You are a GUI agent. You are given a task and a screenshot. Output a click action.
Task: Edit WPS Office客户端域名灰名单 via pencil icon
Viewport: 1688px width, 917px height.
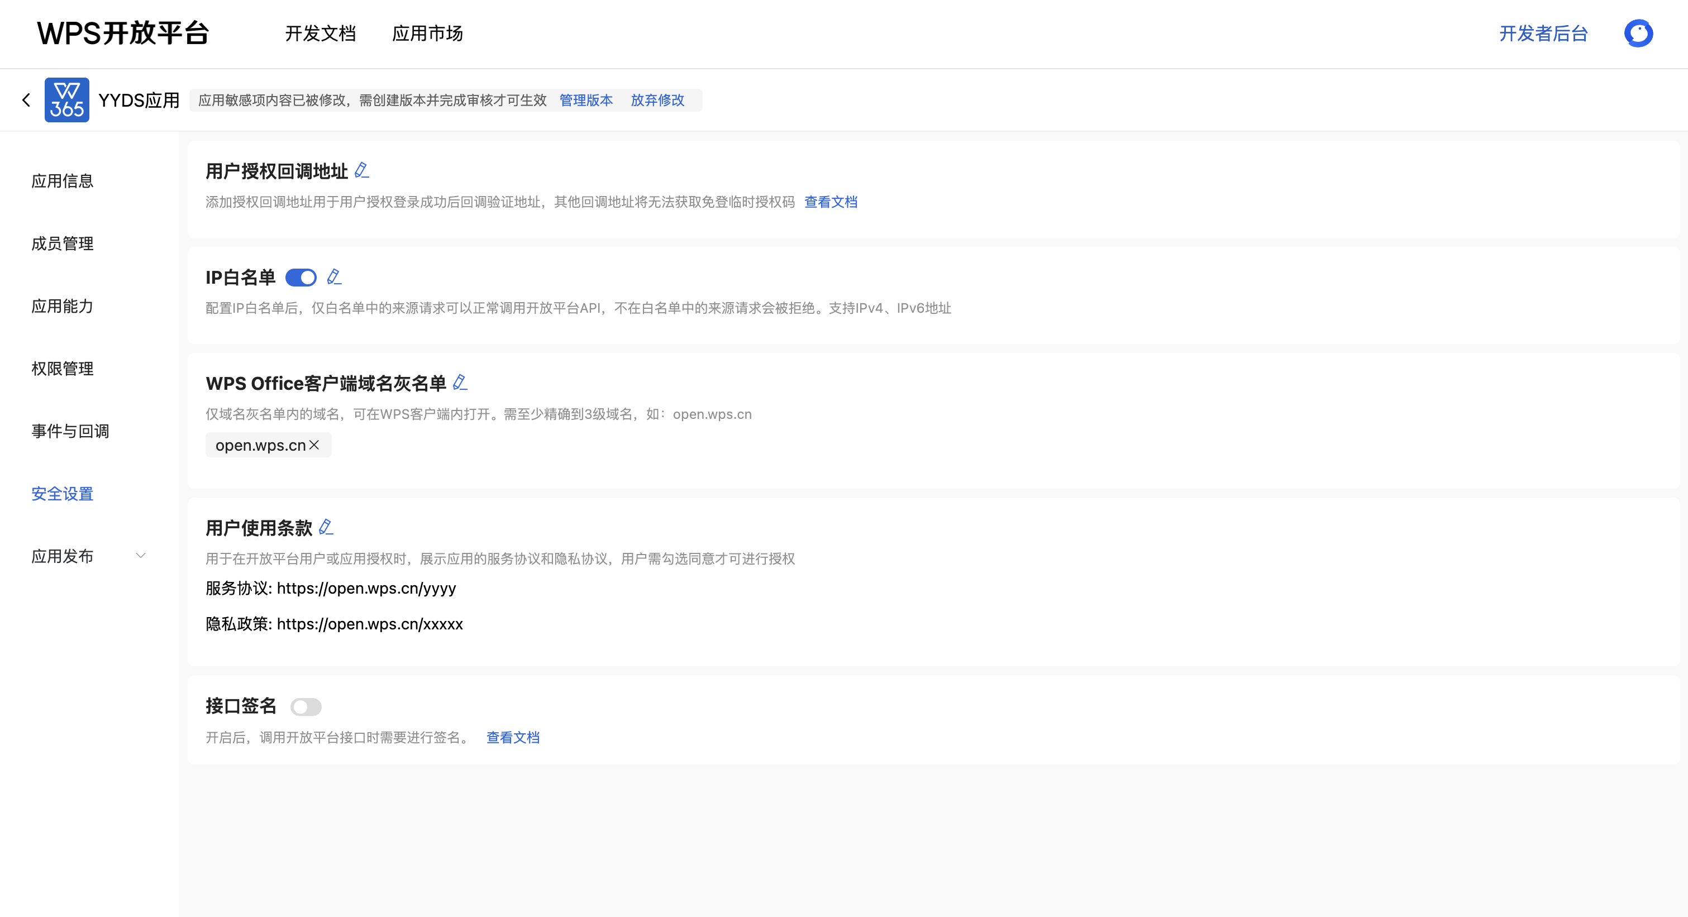click(460, 383)
